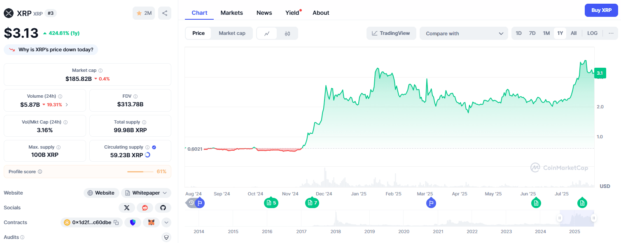Open the share options icon

click(x=165, y=13)
